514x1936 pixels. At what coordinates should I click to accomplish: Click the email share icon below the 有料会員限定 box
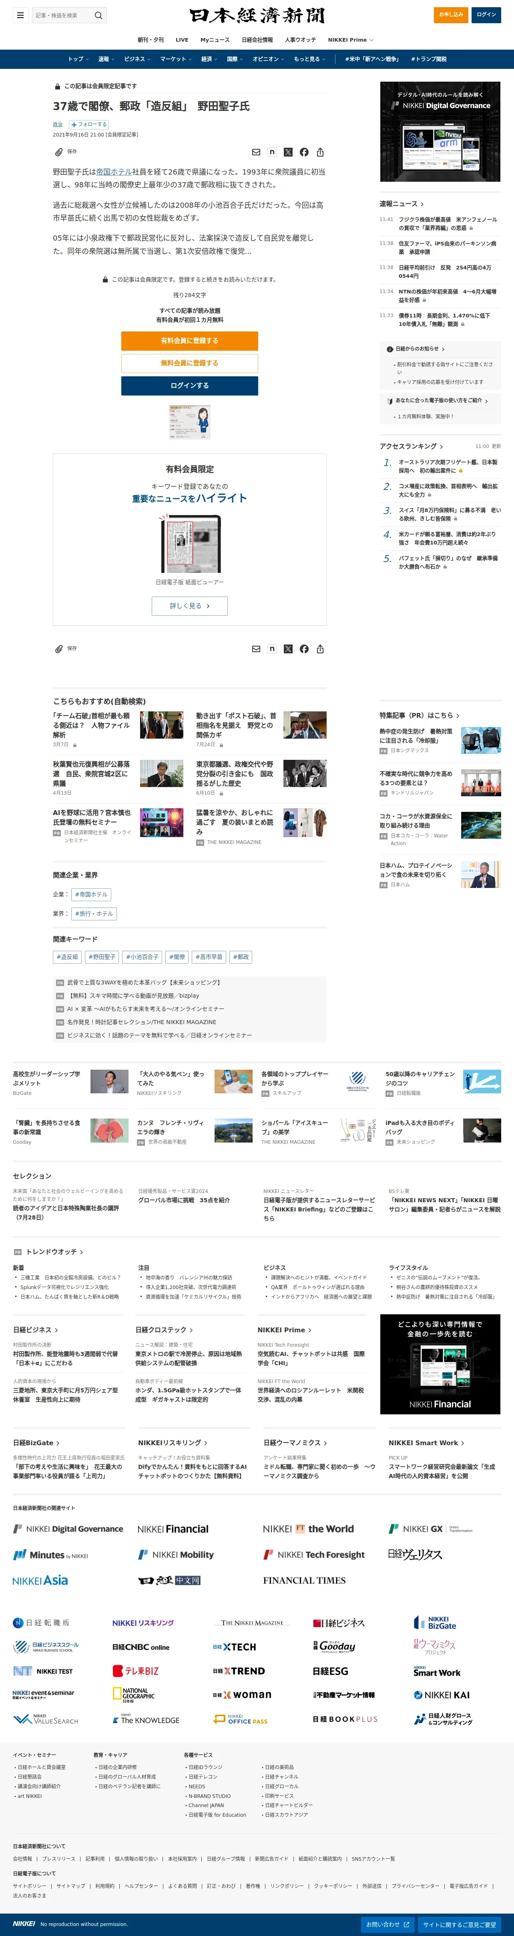click(x=256, y=649)
